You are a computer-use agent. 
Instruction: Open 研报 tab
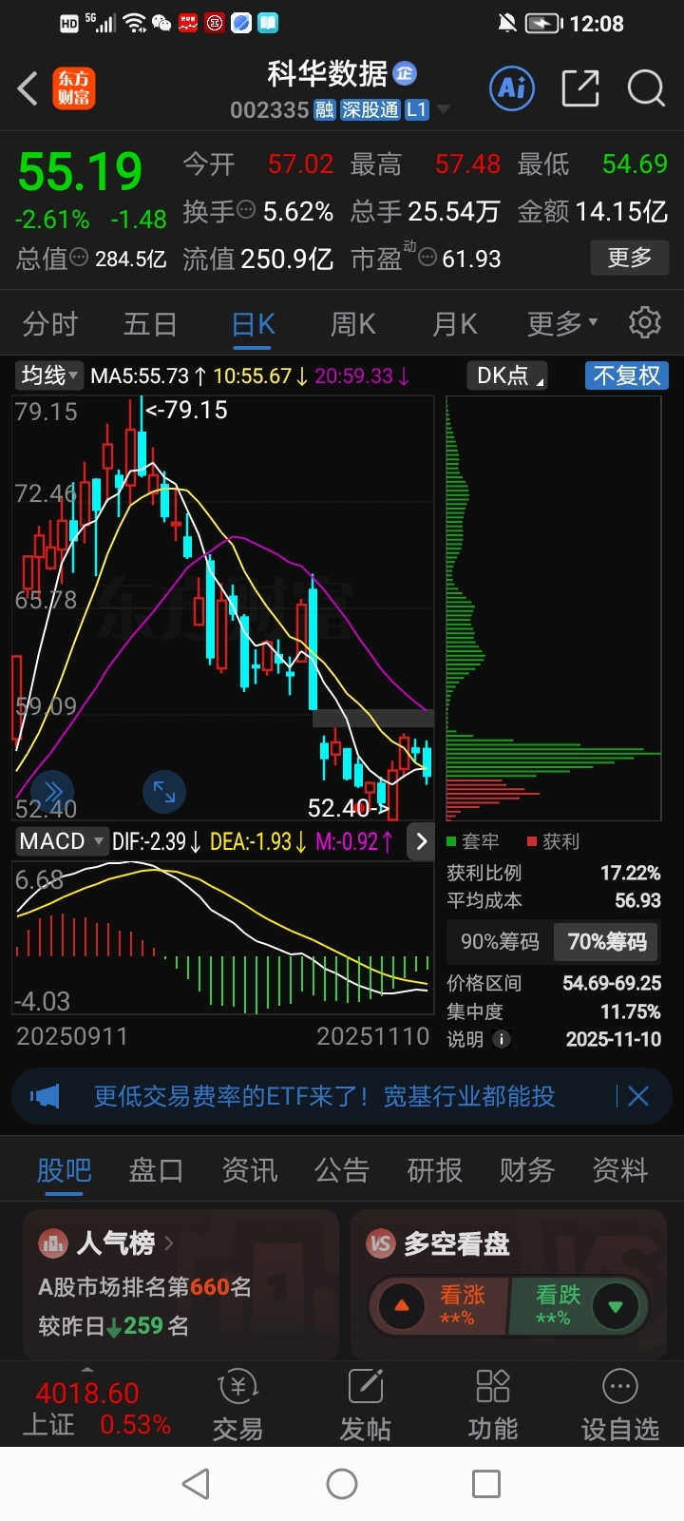(434, 1170)
